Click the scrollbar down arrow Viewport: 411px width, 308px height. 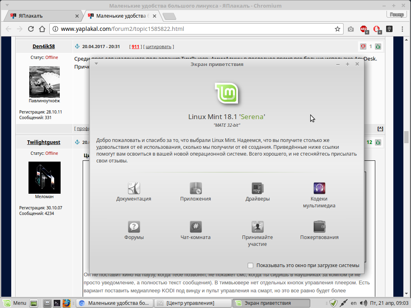coord(406,294)
